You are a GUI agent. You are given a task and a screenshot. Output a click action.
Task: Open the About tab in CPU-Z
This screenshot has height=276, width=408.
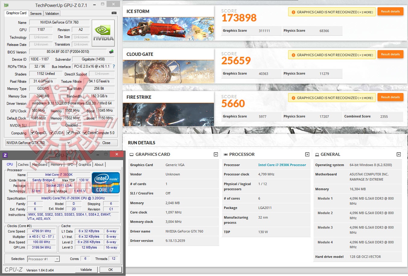[99, 165]
